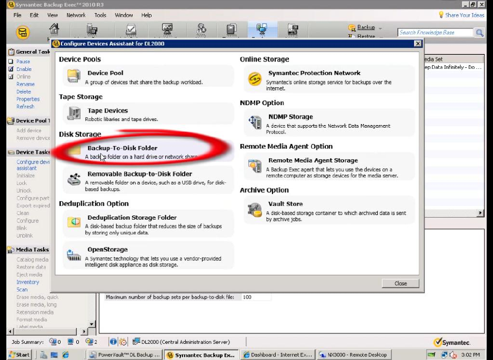This screenshot has height=360, width=493.
Task: Switch to Dashboard Internet Explorer taskbar window
Action: coord(278,355)
